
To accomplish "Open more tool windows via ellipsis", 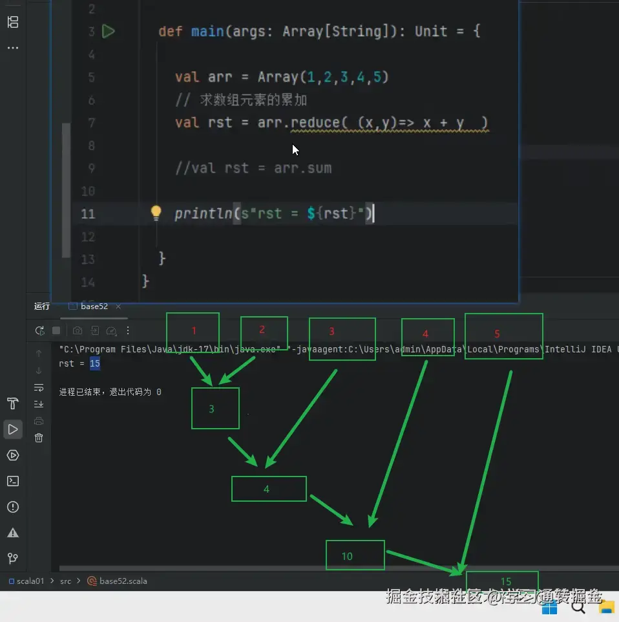I will (12, 47).
